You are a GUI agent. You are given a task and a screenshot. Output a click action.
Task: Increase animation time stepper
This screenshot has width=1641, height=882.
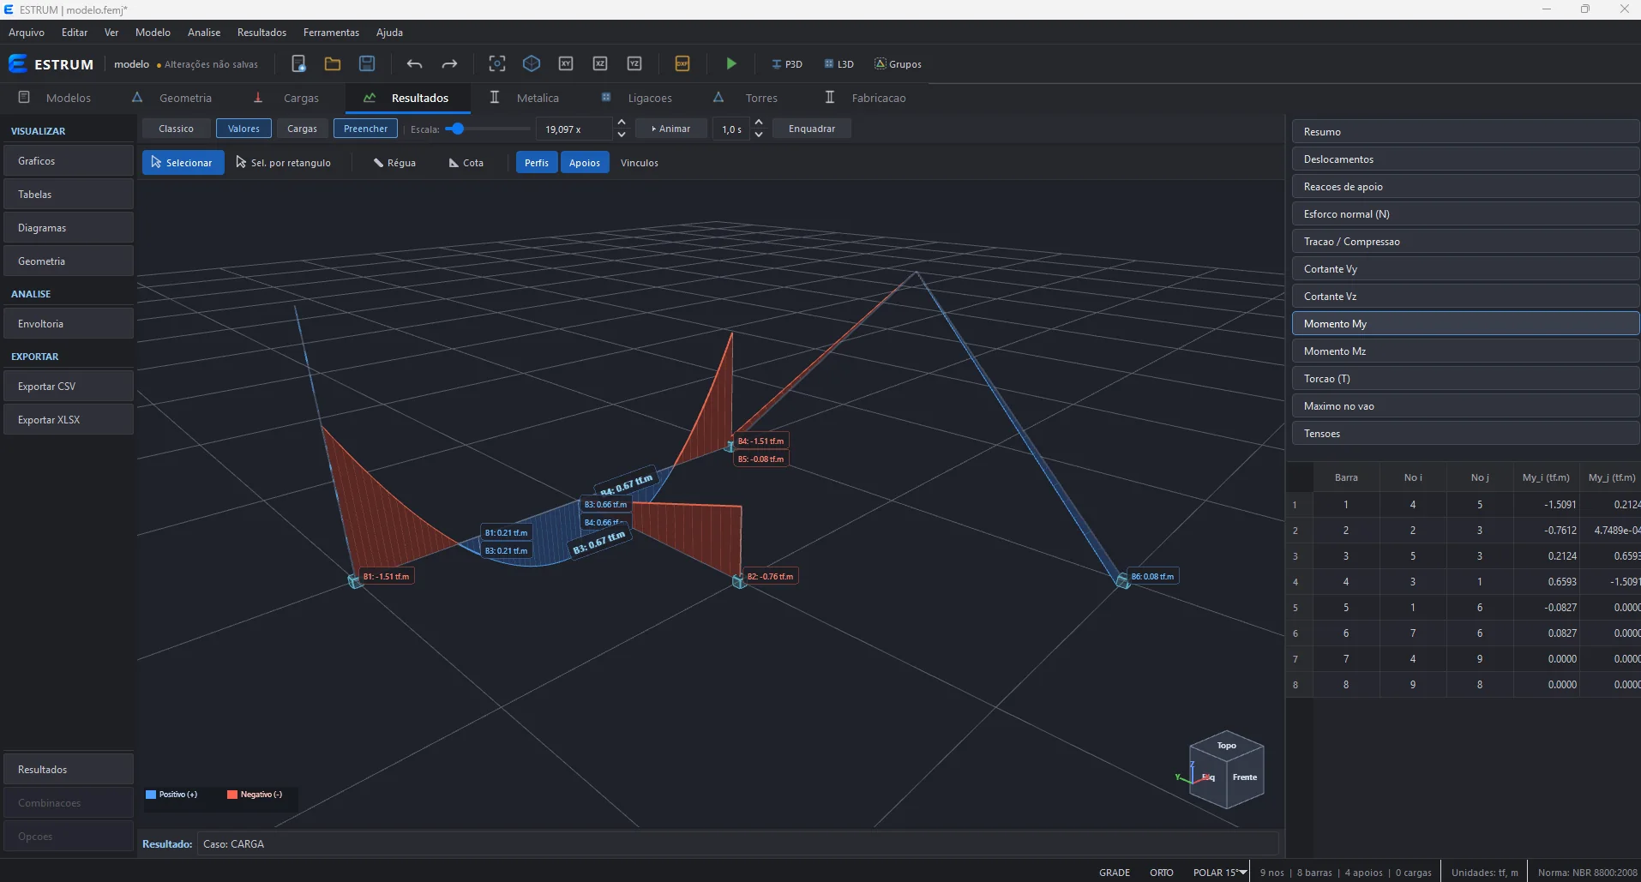(759, 123)
